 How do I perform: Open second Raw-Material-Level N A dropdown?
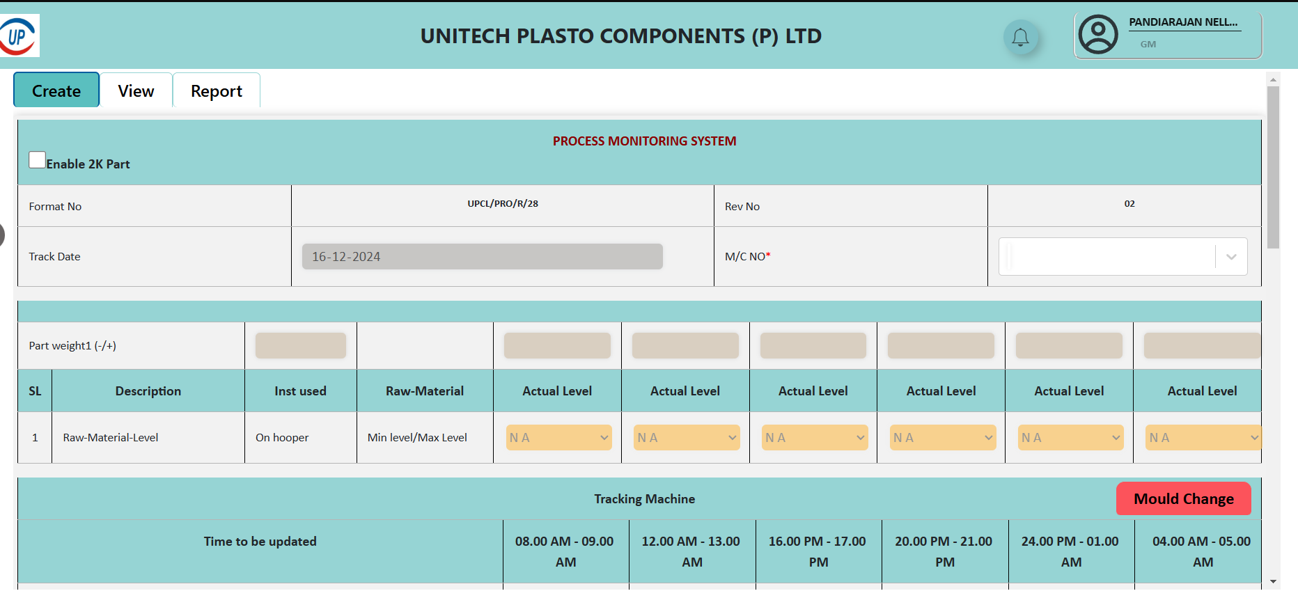(687, 437)
